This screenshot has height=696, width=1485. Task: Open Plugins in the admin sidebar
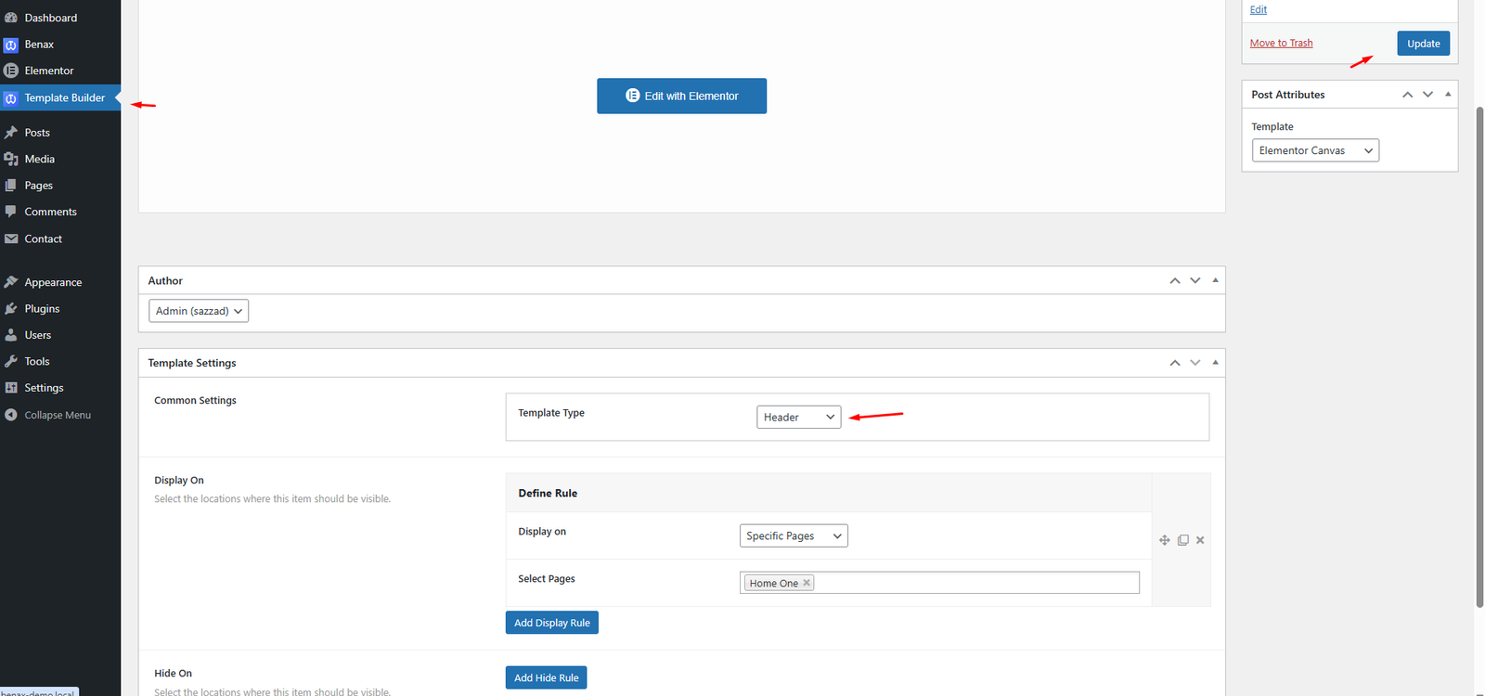tap(42, 309)
